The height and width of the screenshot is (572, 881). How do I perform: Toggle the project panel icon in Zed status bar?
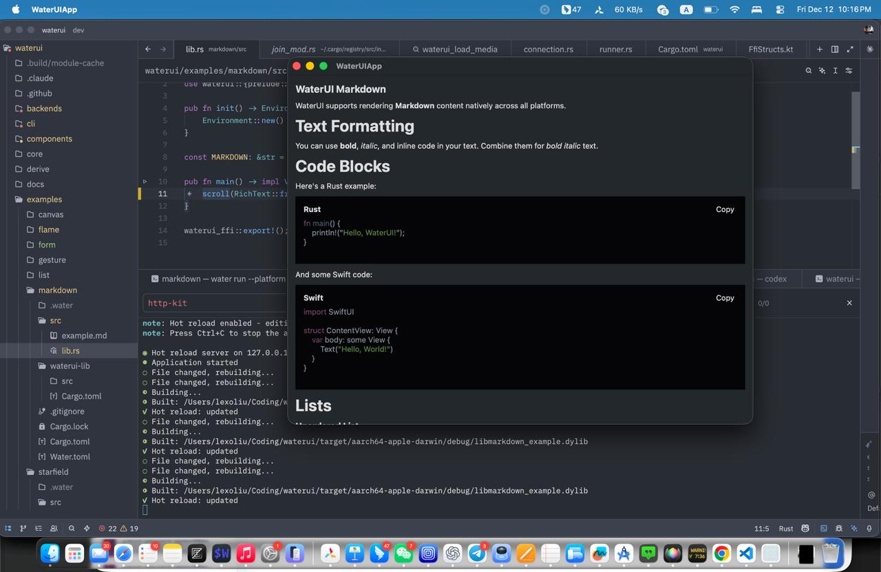pos(8,529)
